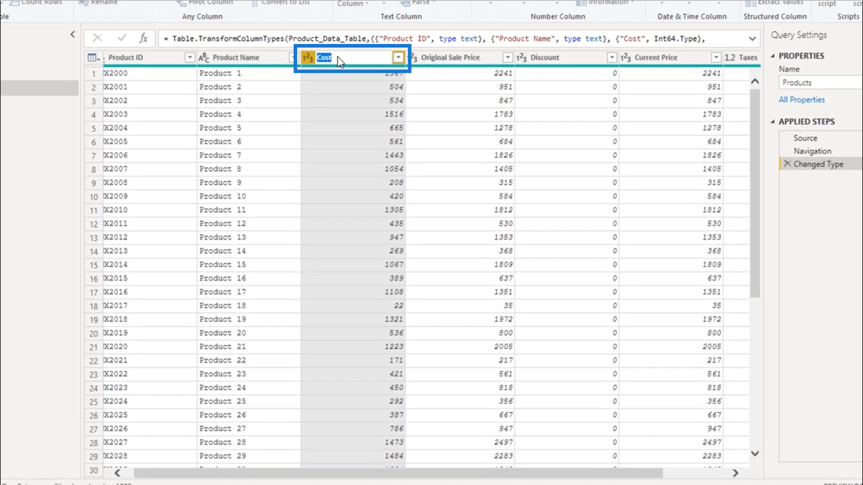863x485 pixels.
Task: Collapse the PROPERTIES section
Action: click(x=773, y=56)
